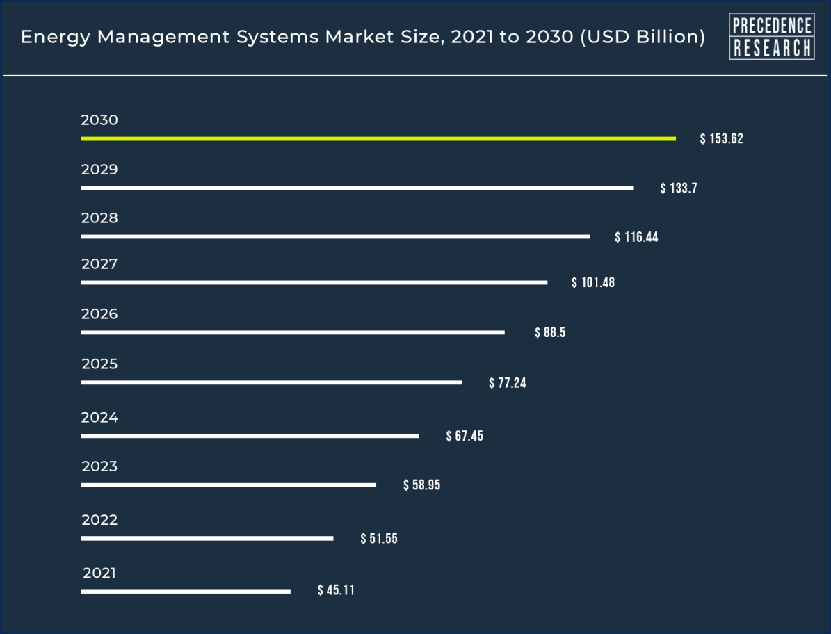Select the 2025 year label
Screen dimensions: 831x634
[99, 364]
